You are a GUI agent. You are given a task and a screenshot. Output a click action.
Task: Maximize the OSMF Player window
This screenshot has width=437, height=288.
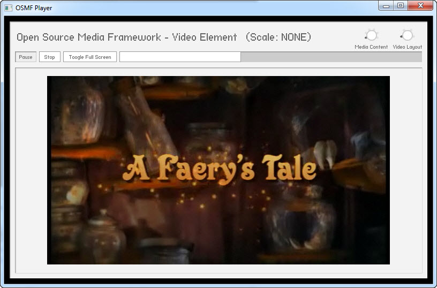[401, 5]
